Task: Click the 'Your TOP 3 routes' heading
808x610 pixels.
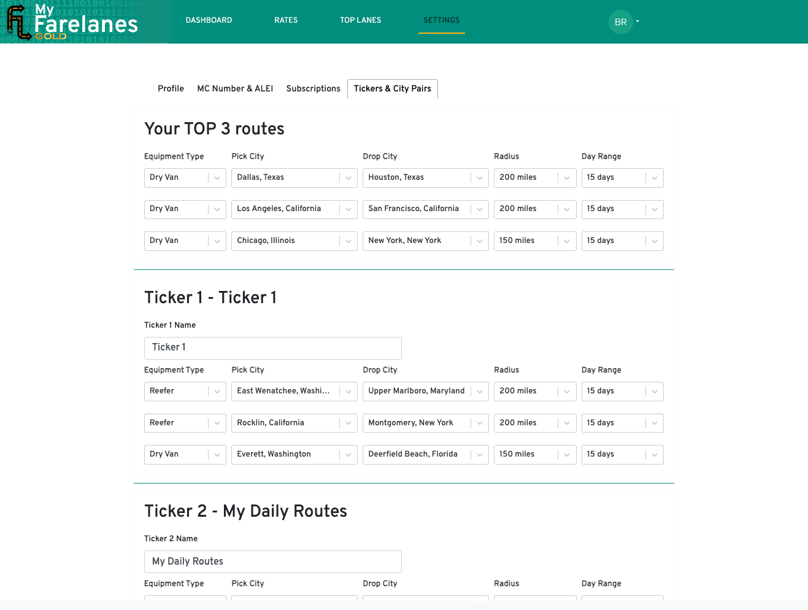Action: 214,129
